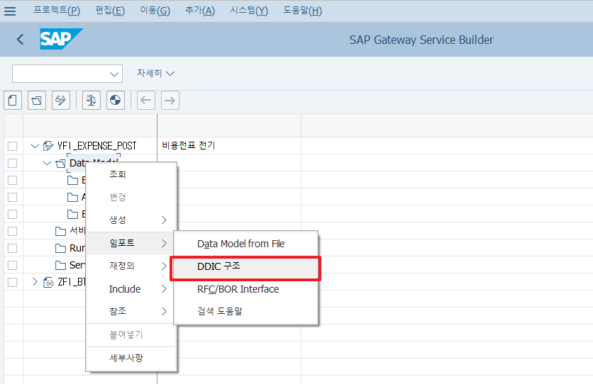Click the SAP logo
This screenshot has width=593, height=384.
point(61,39)
